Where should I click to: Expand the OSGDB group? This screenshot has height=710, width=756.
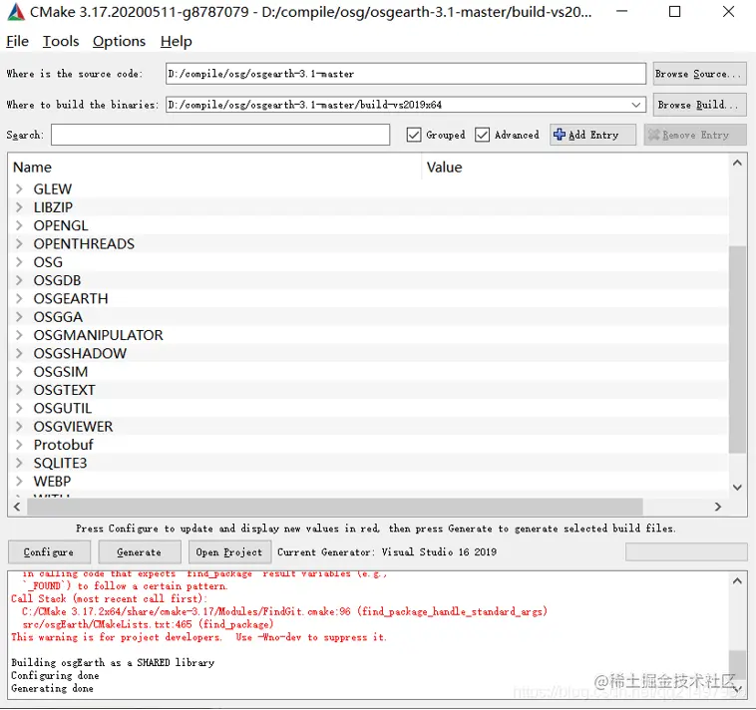point(19,280)
